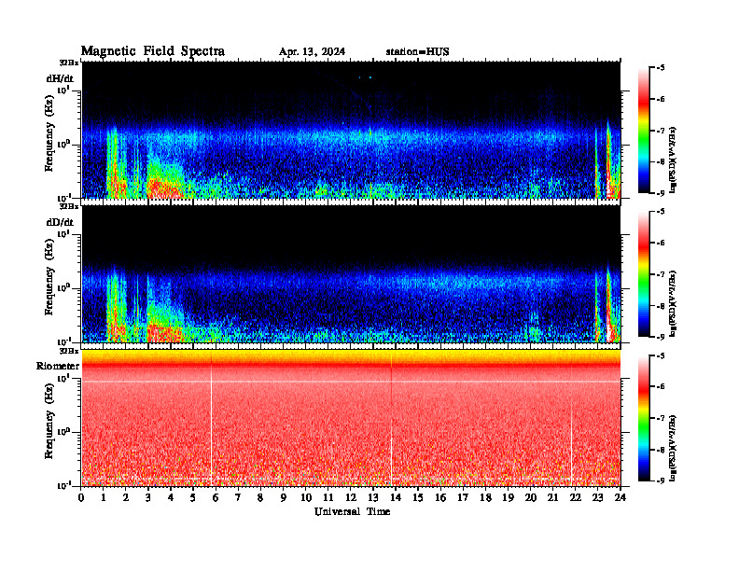Click the dD/dt spectrogram plot area

(x=351, y=273)
